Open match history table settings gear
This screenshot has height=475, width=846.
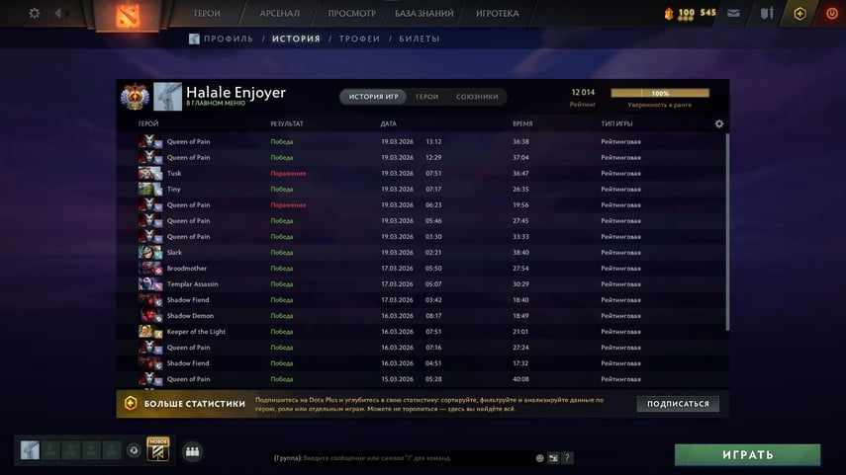click(718, 123)
